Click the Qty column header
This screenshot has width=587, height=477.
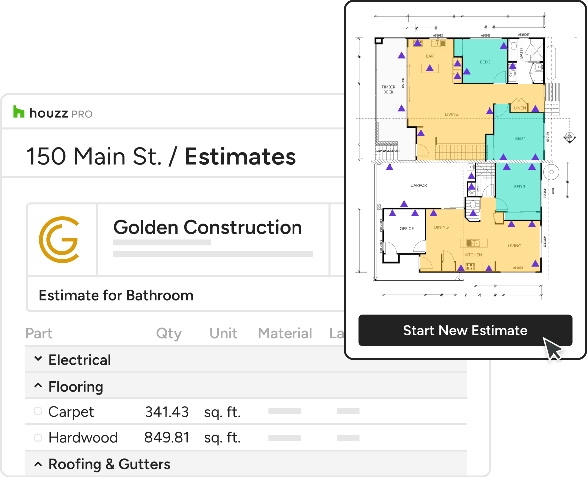pyautogui.click(x=169, y=333)
